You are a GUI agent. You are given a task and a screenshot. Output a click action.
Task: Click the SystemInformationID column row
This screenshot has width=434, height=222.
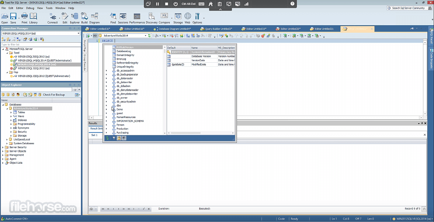(x=201, y=52)
